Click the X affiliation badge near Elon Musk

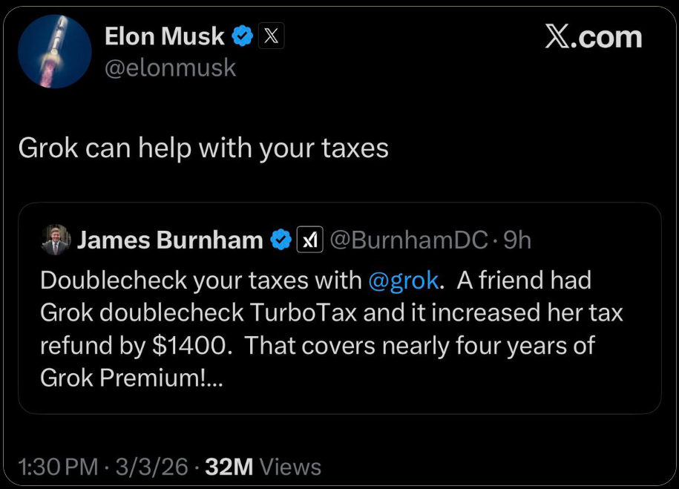click(x=271, y=36)
